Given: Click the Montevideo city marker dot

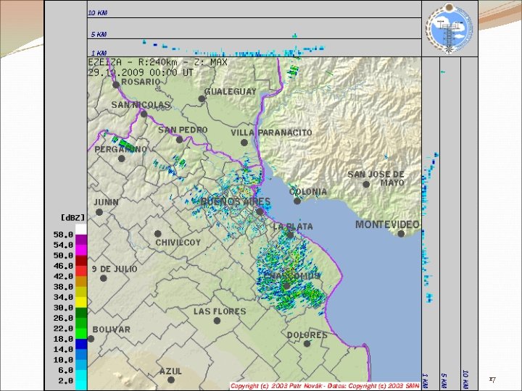Looking at the screenshot, I should pyautogui.click(x=401, y=234).
